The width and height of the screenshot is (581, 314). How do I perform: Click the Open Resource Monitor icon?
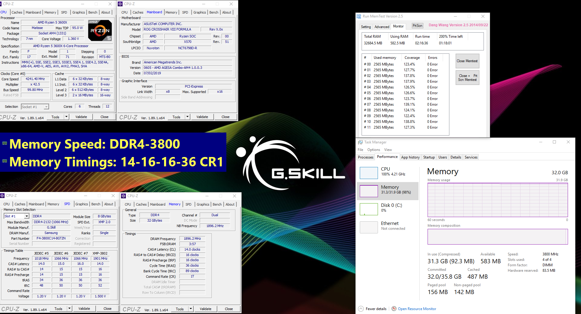[x=394, y=309]
